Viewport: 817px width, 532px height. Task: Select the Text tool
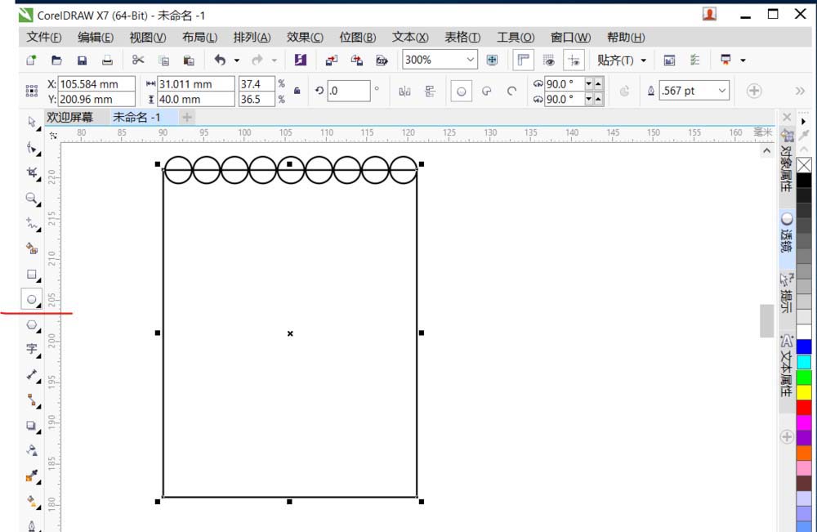click(33, 350)
